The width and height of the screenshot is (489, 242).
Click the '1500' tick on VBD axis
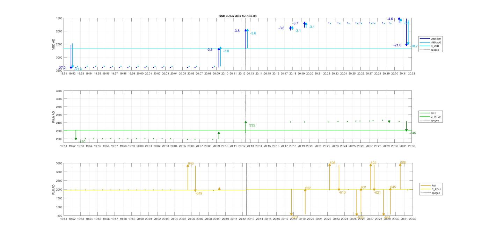(x=59, y=18)
